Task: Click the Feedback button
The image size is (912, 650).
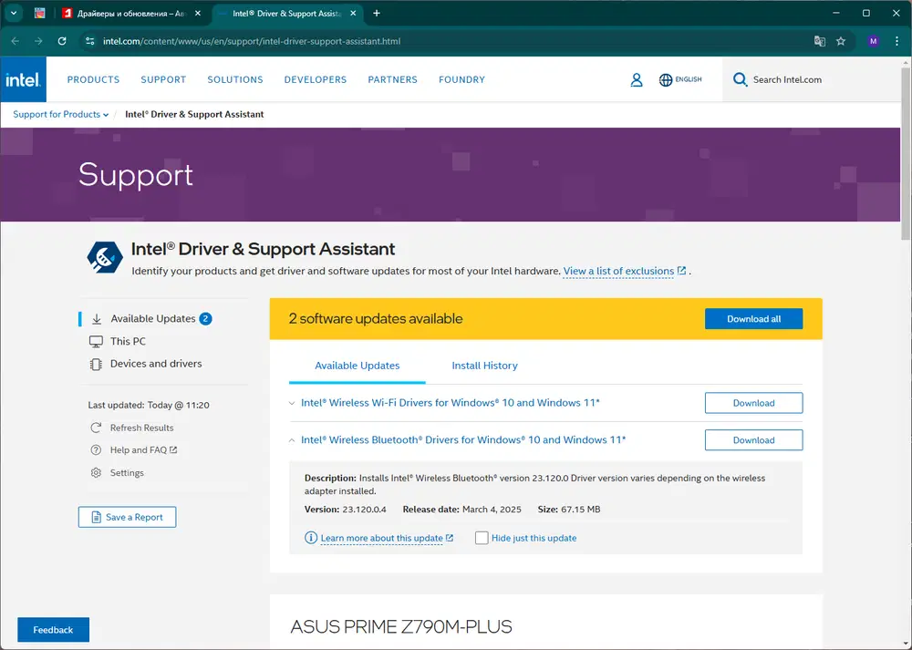Action: 53,630
